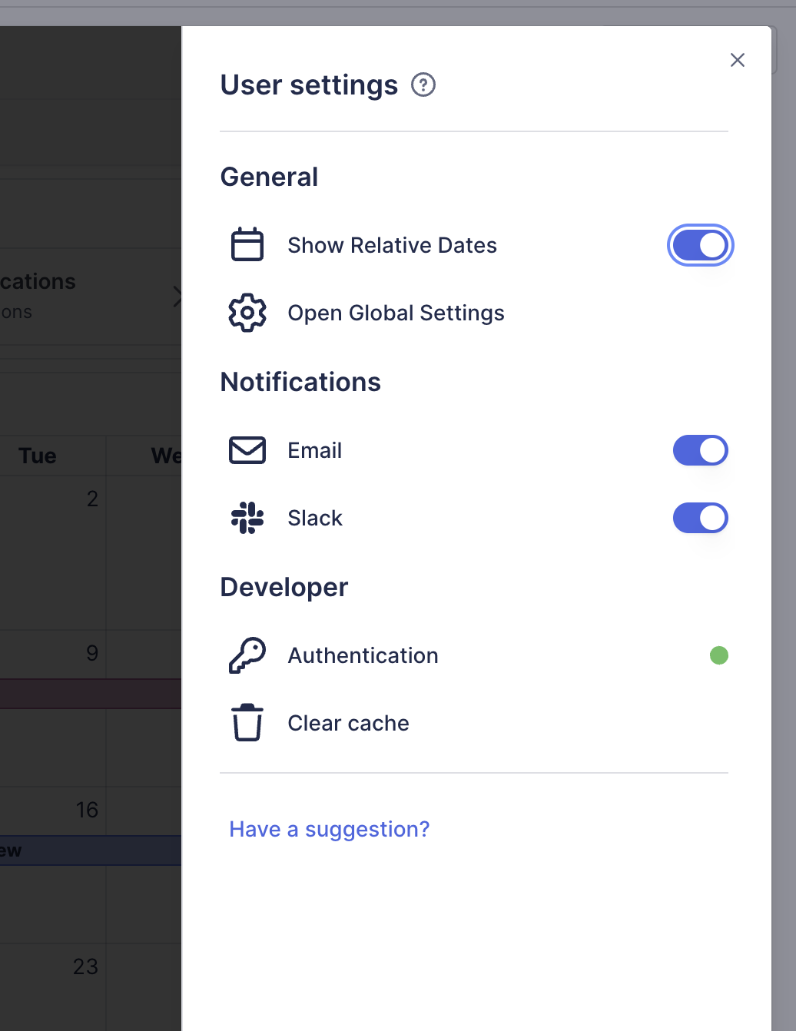Disable the Show Relative Dates toggle
Image resolution: width=796 pixels, height=1031 pixels.
point(700,245)
